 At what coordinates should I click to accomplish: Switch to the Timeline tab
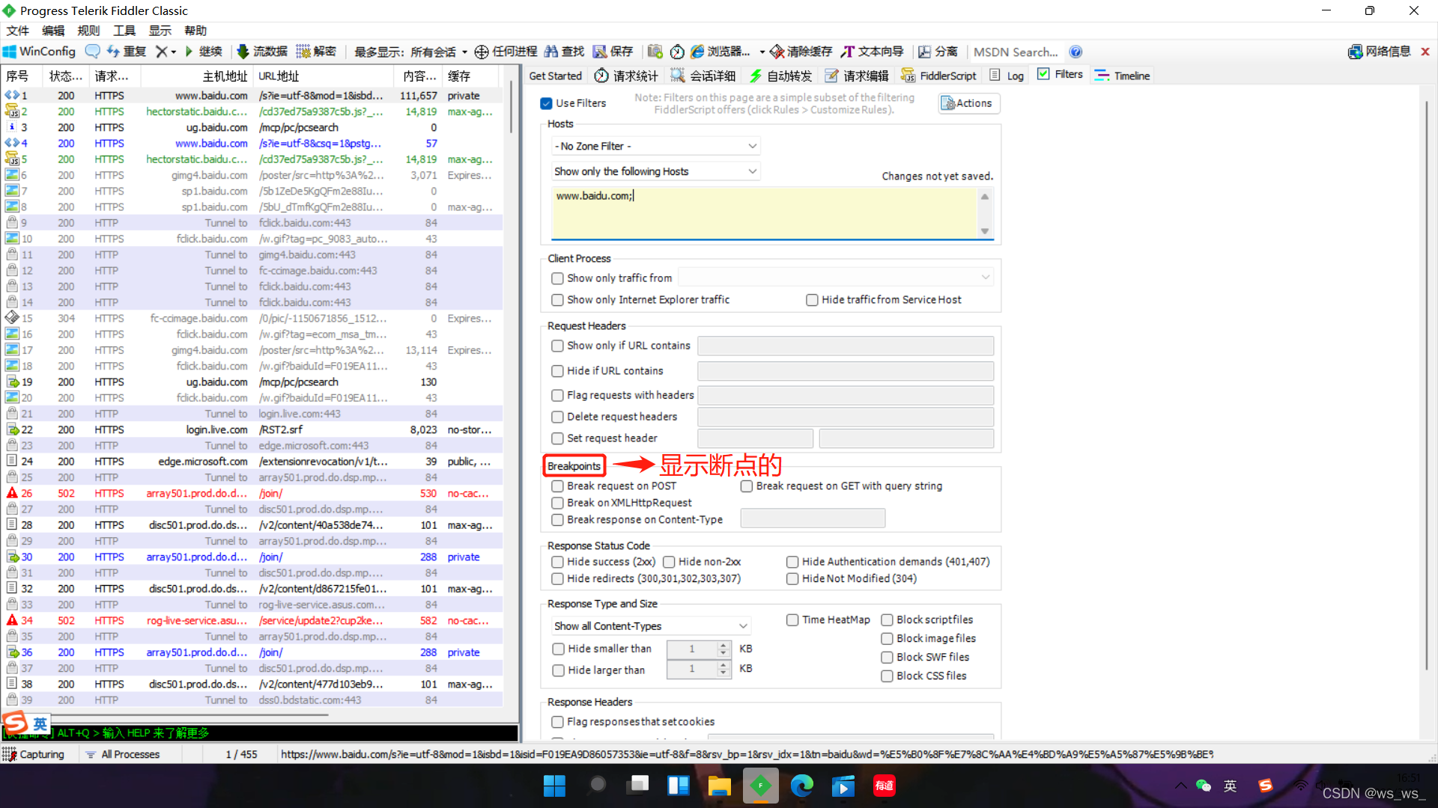(x=1121, y=76)
